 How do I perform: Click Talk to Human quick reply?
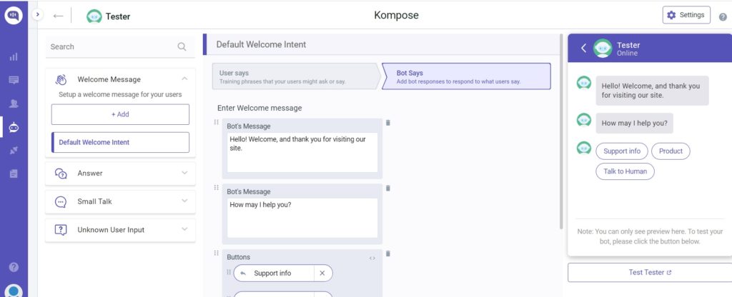tap(625, 171)
